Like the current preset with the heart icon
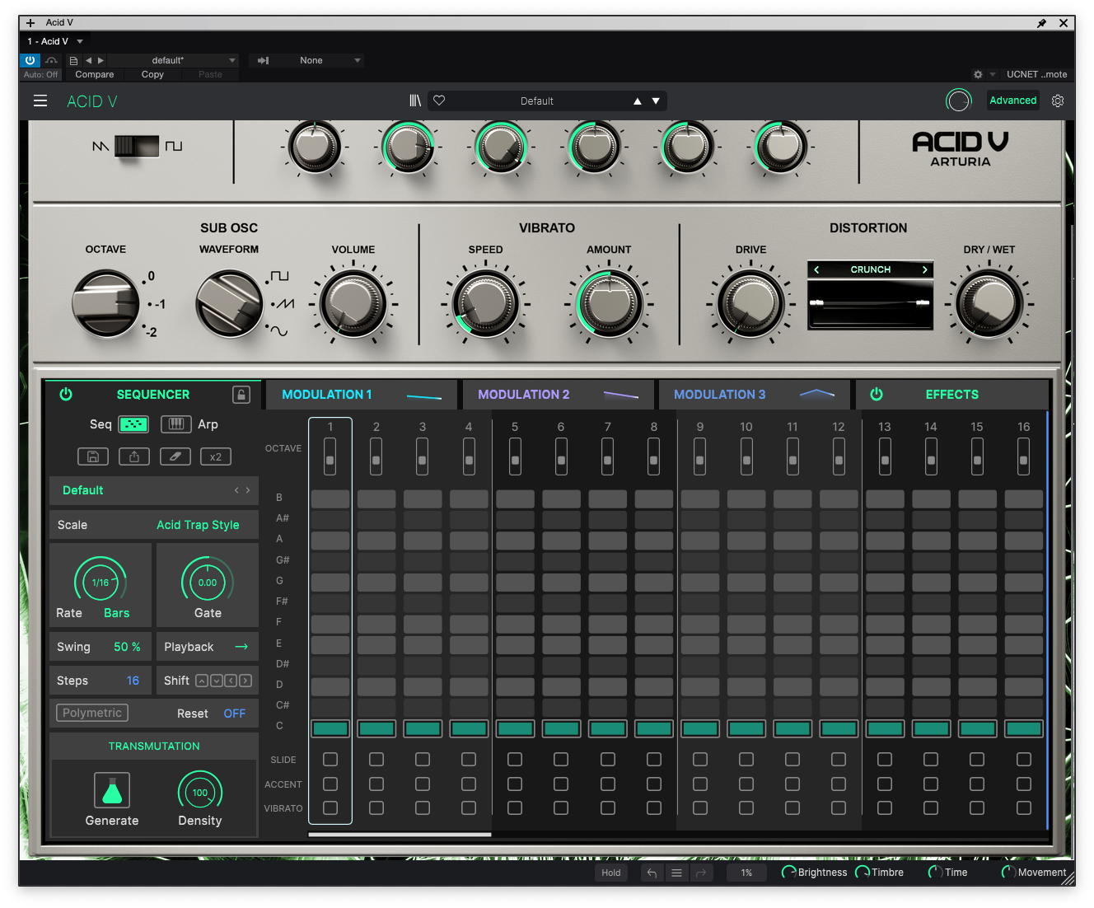Viewport: 1094px width, 908px height. 439,101
